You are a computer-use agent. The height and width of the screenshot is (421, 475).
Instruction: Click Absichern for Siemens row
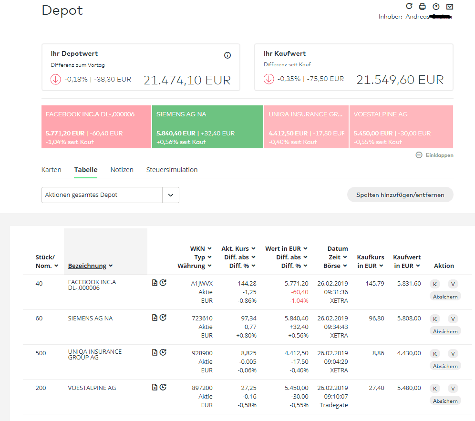tap(445, 331)
